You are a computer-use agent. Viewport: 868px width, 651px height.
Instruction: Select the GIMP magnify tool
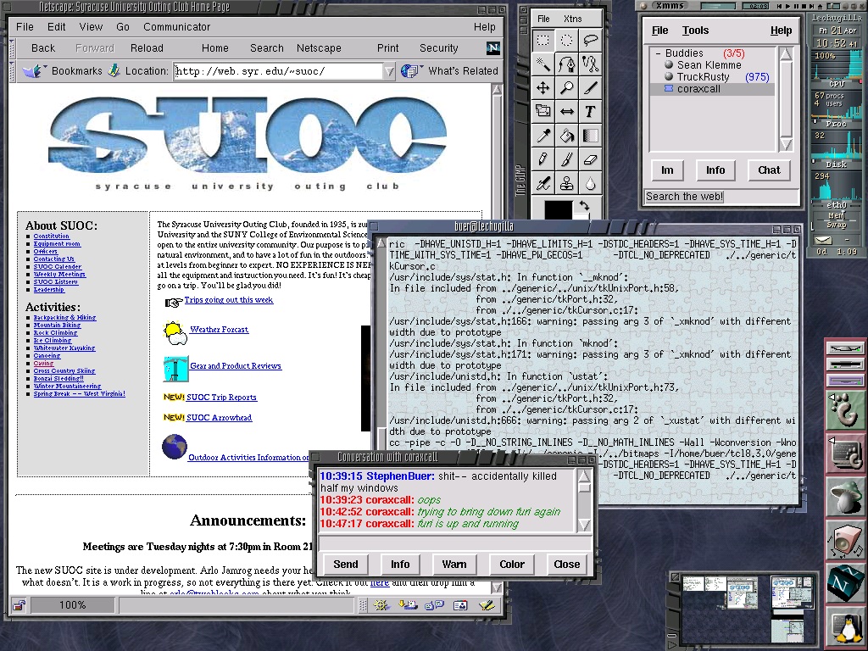point(567,88)
